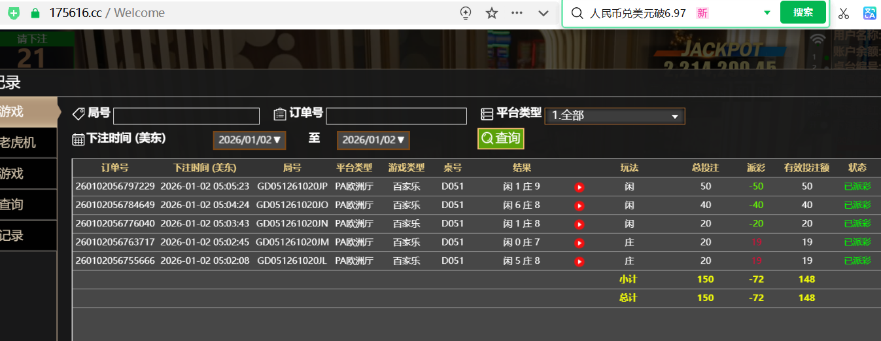Screen dimensions: 881x341
Task: Play replay for round GD051261020JO
Action: point(579,206)
